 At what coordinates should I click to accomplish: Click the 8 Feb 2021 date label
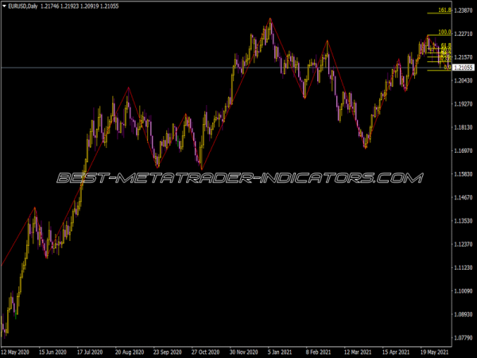point(320,351)
